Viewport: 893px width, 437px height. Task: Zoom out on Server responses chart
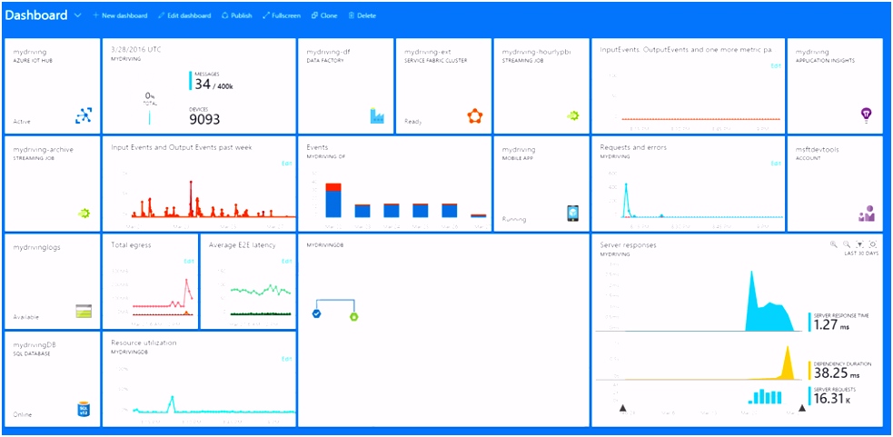pos(847,243)
